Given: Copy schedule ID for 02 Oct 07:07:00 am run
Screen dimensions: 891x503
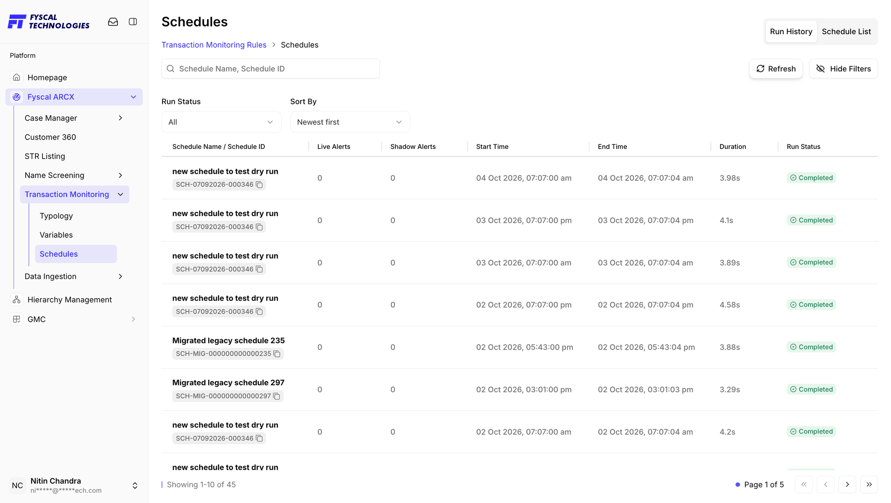Looking at the screenshot, I should coord(259,439).
